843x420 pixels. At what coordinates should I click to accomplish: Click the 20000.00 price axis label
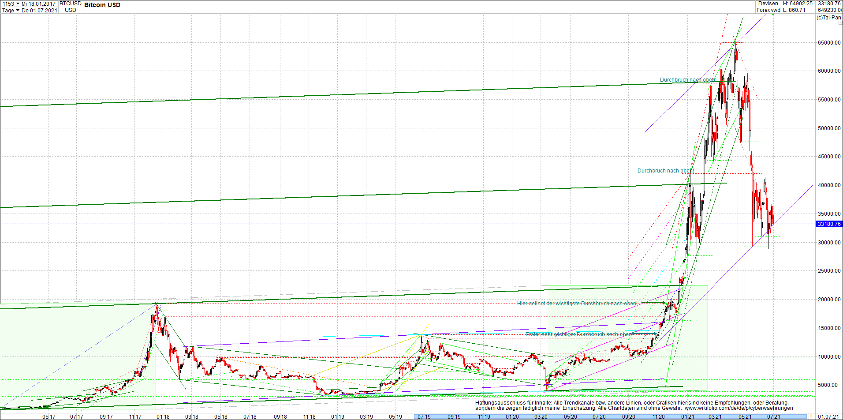[829, 300]
